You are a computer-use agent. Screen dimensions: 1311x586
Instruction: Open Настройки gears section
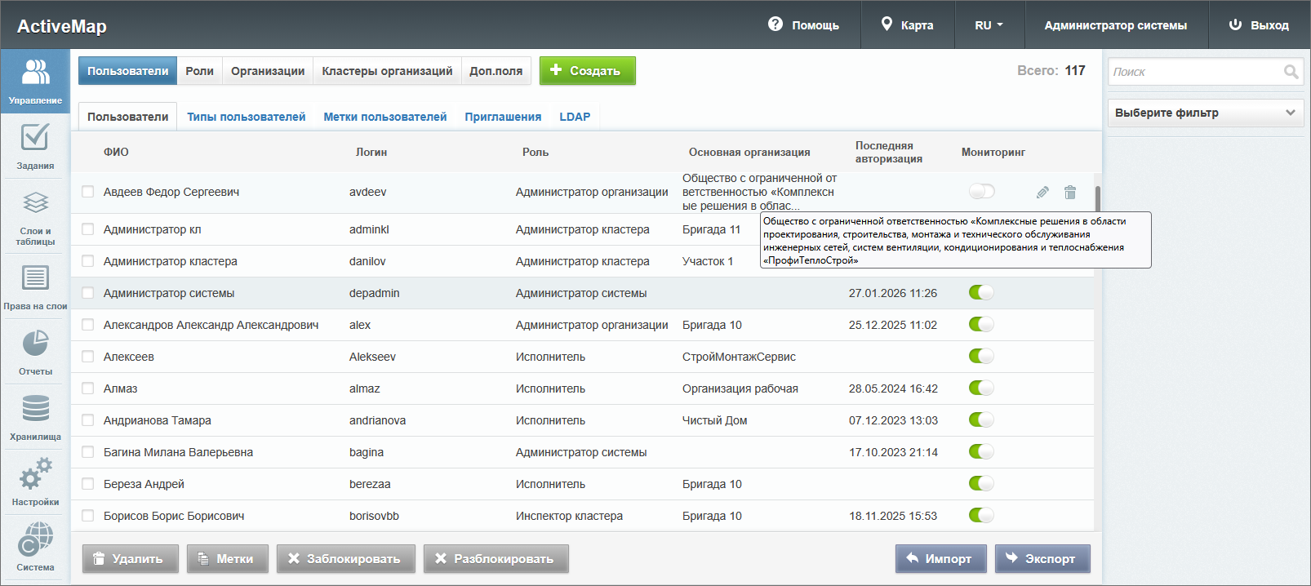point(35,482)
